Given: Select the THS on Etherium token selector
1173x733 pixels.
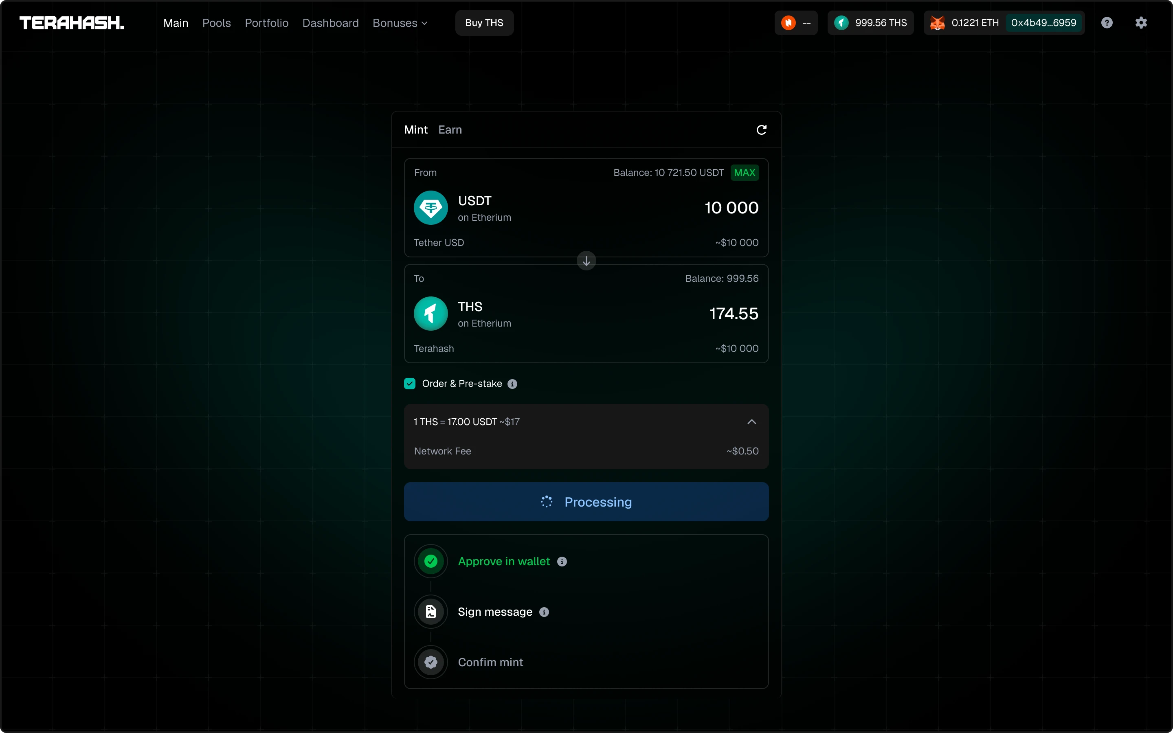Looking at the screenshot, I should pyautogui.click(x=462, y=314).
